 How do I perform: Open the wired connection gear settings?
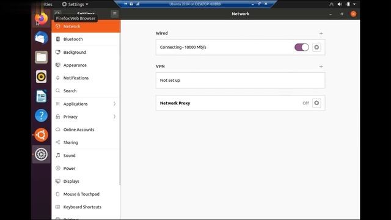coord(316,47)
